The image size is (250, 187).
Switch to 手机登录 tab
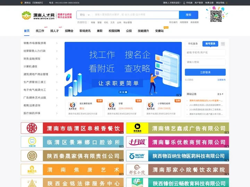(193, 44)
